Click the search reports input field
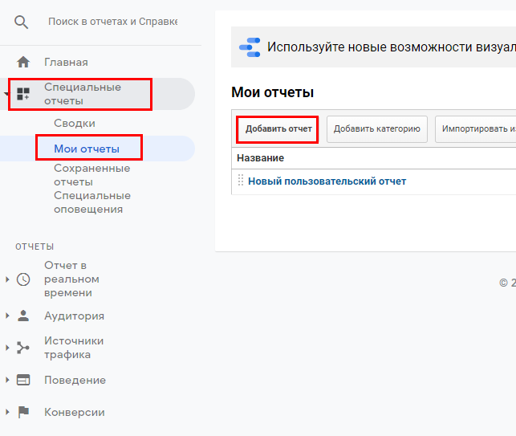 (112, 22)
